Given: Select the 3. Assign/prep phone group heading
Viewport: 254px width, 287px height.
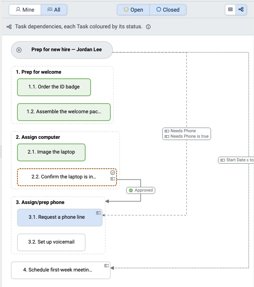Looking at the screenshot, I should coord(40,202).
